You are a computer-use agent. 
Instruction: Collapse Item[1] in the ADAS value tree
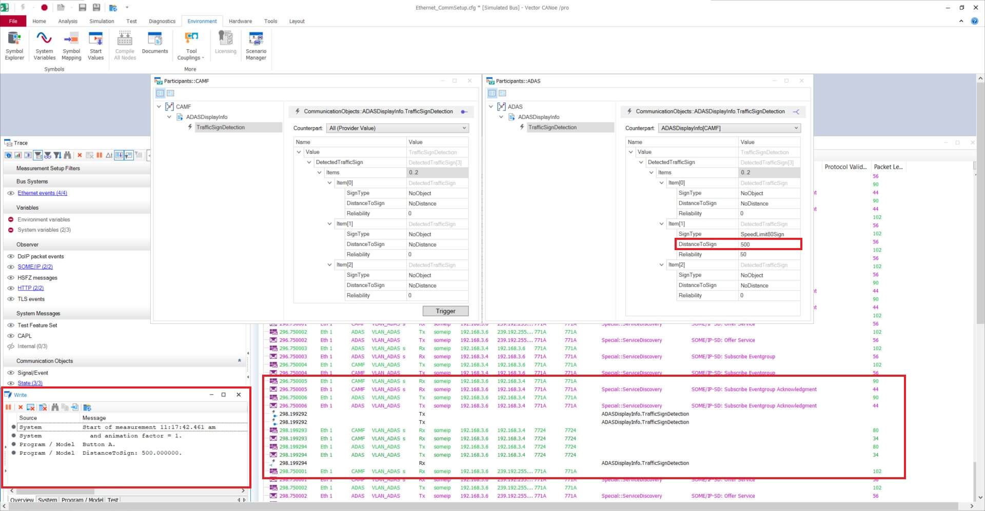662,224
